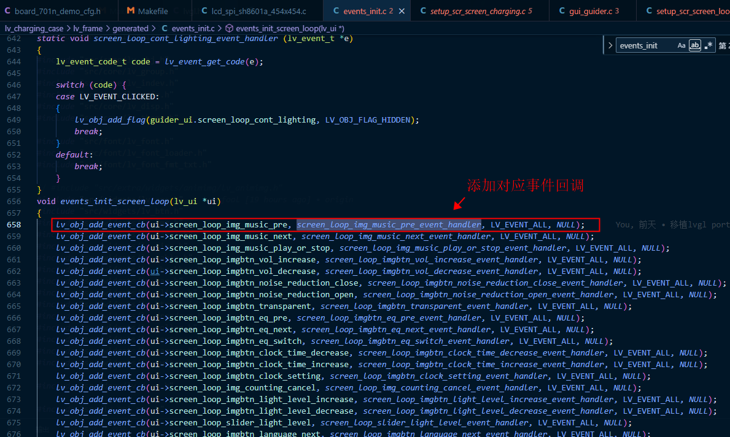
Task: Click screen_loop_imgbtn_transparent_event_handler on line 665
Action: point(424,306)
